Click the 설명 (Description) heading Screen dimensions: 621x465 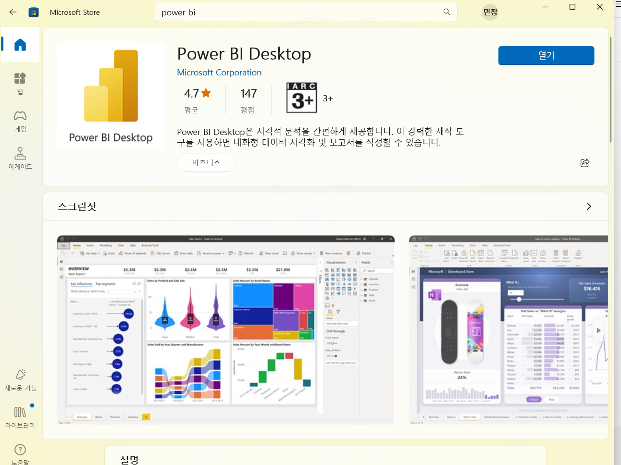click(x=129, y=460)
